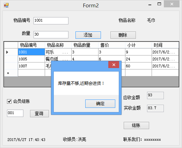This screenshot has width=182, height=148.
Task: Click the 物品名称 column header in table
Action: tap(58, 45)
